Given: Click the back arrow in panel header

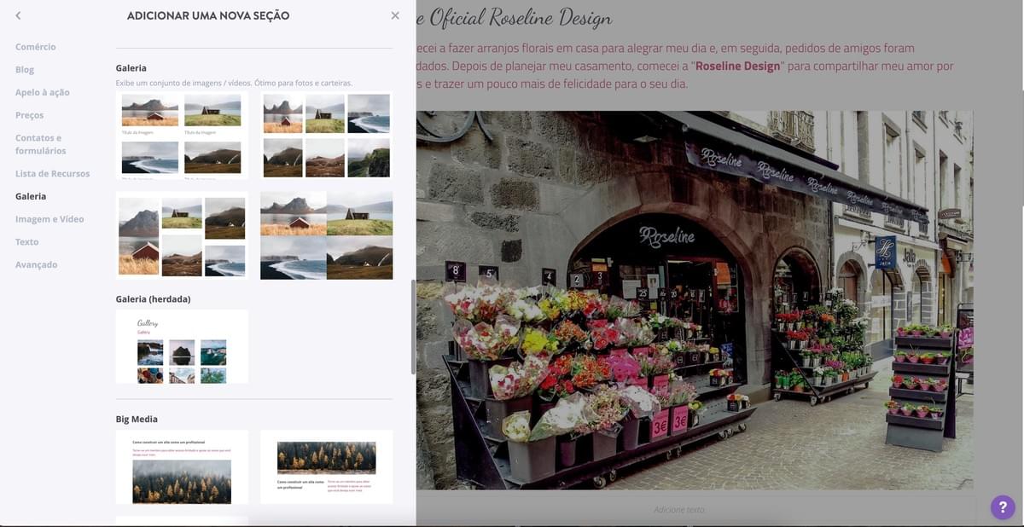Looking at the screenshot, I should click(18, 15).
